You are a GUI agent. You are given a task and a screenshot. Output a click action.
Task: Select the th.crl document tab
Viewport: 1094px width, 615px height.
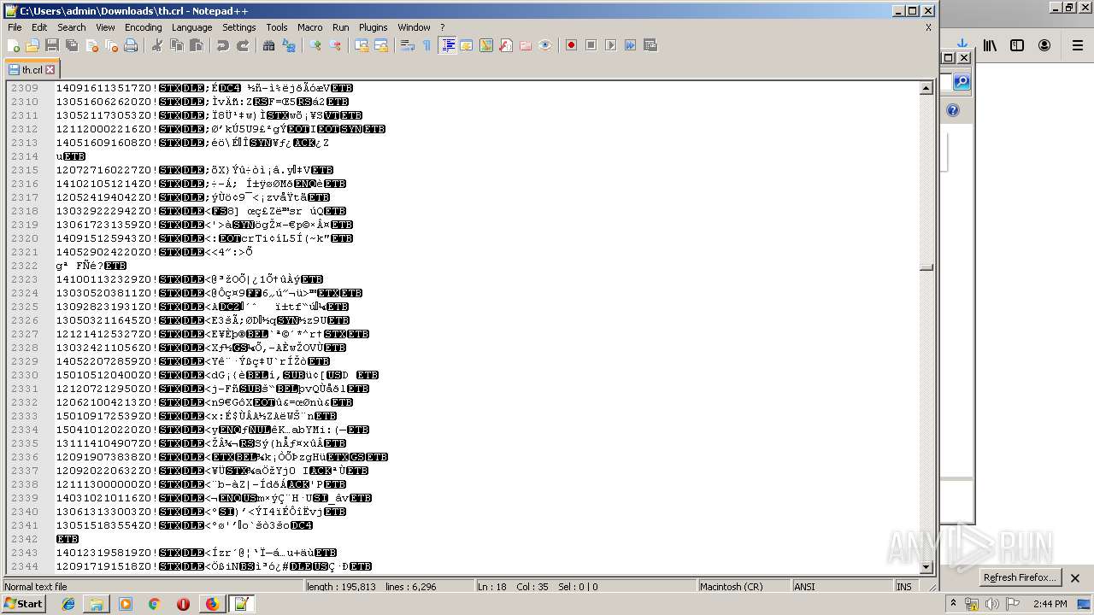point(32,70)
